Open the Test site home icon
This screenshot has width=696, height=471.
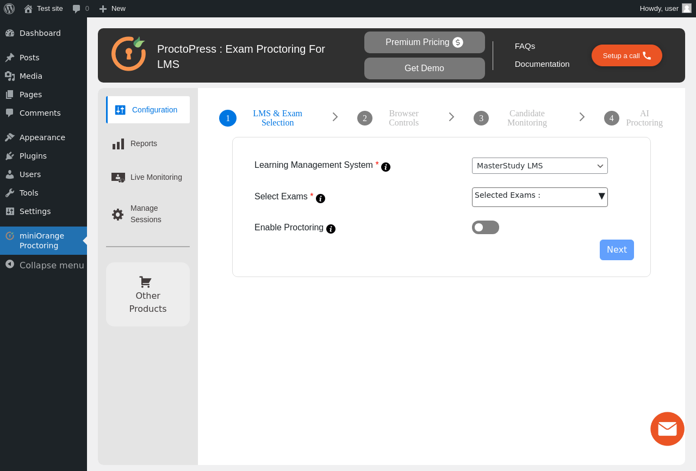(x=28, y=9)
